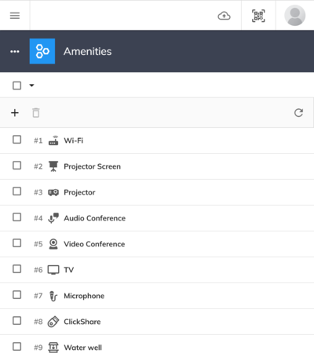Add a new amenity with plus icon

tap(15, 113)
